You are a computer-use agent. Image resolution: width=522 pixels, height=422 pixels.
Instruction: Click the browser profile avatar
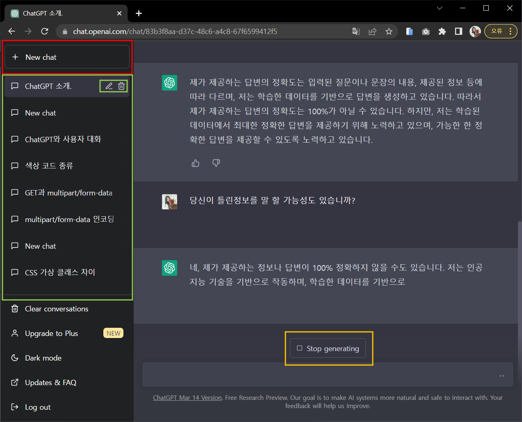(475, 32)
